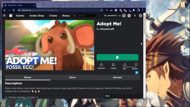
Task: Click the red badge extension icon
Action: click(125, 10)
